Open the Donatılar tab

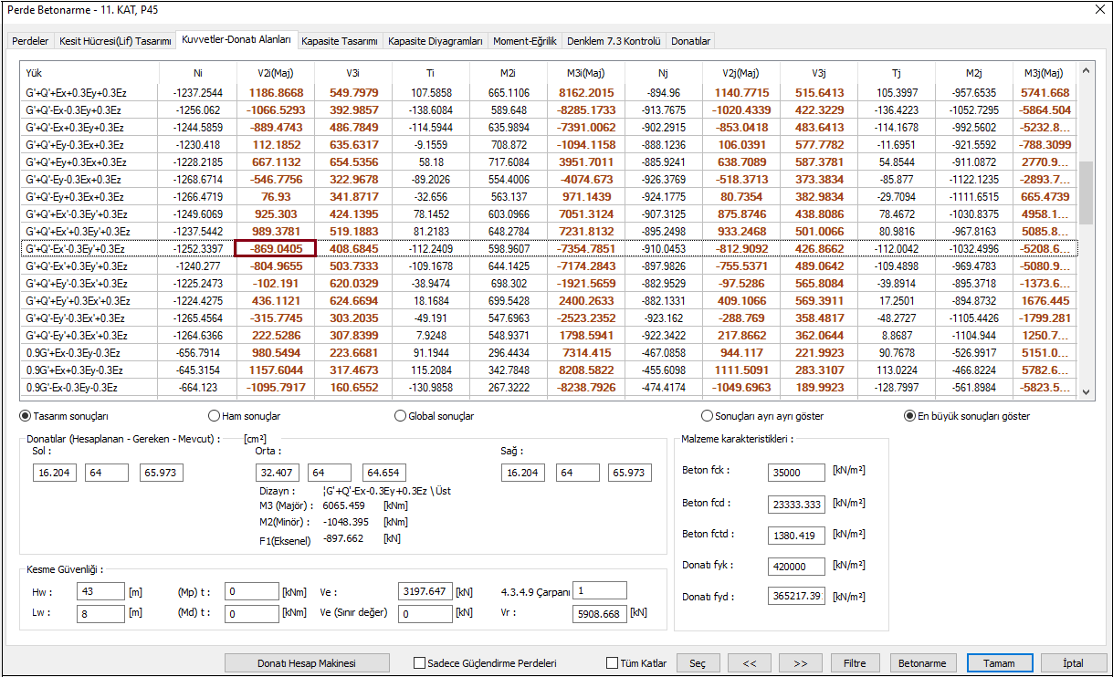690,41
